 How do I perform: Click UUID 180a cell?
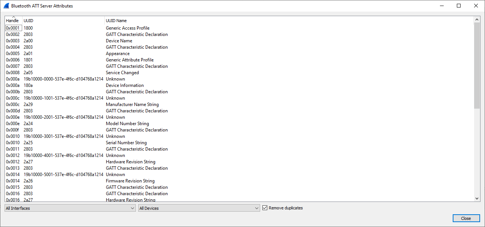[x=28, y=85]
